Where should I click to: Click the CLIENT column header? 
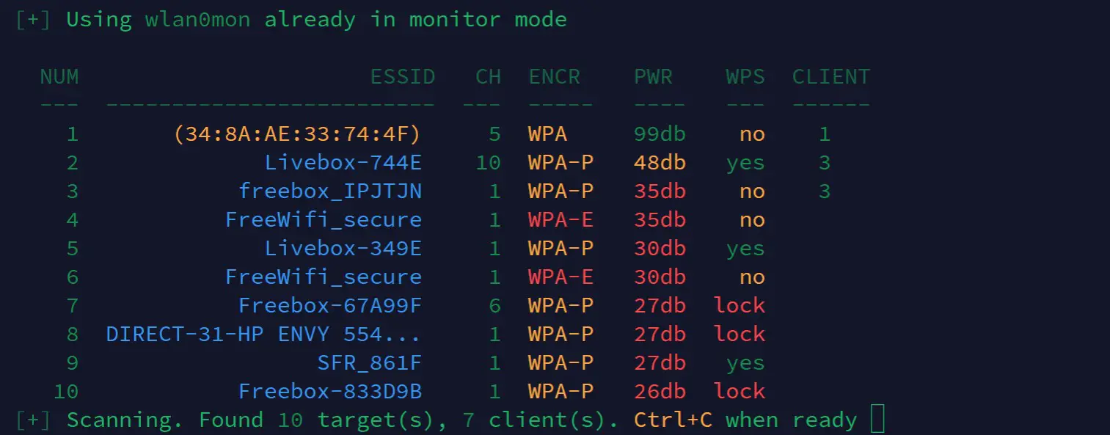click(830, 77)
